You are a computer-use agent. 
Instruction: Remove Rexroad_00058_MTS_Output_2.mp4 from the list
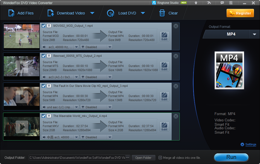pyautogui.click(x=176, y=56)
